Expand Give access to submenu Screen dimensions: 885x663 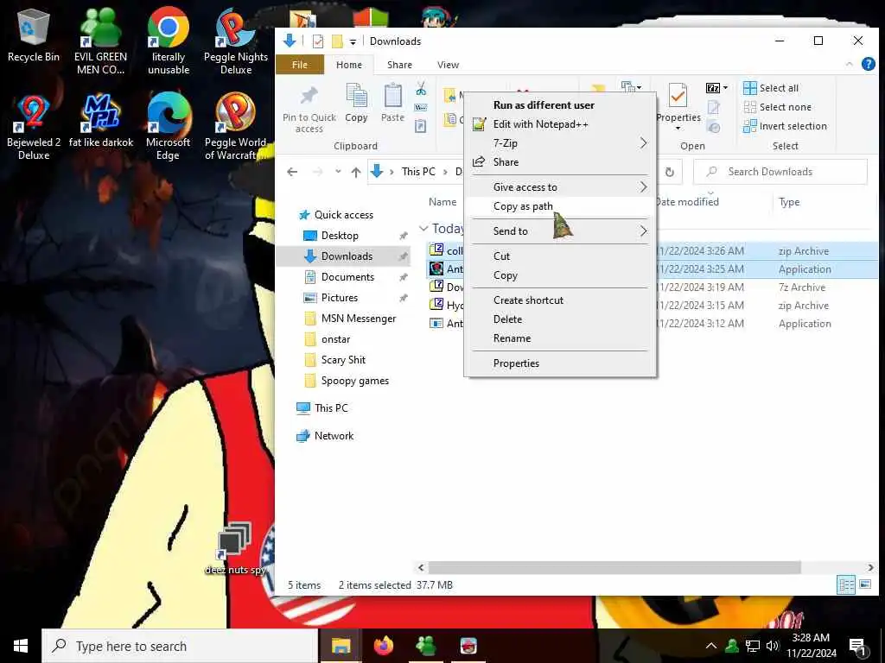pos(560,187)
